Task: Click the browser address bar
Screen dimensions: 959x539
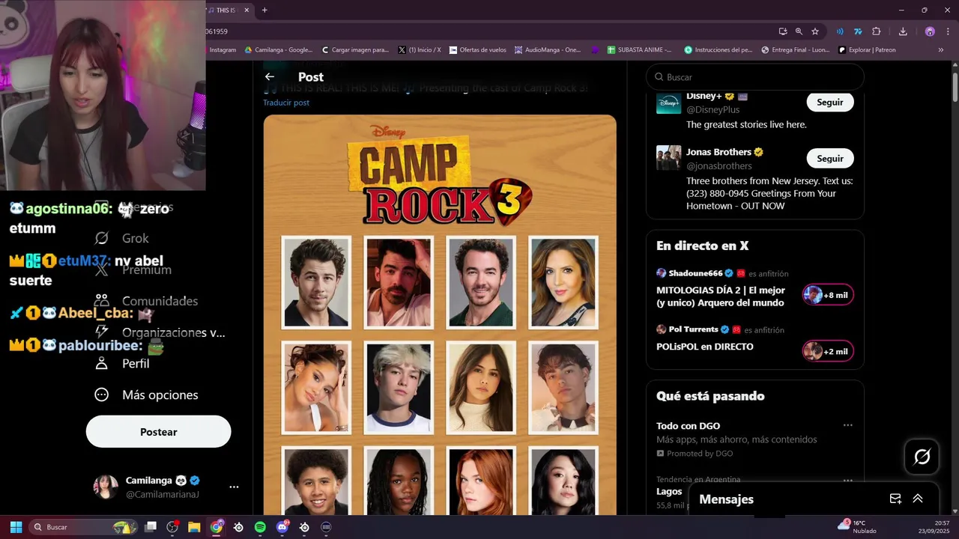Action: tap(487, 31)
